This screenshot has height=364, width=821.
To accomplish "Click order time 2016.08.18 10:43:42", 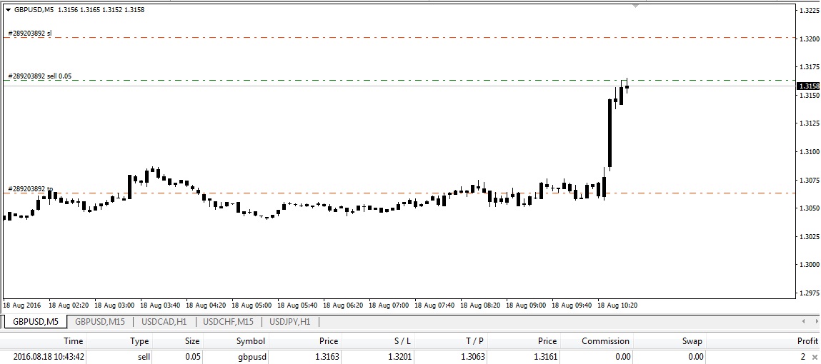I will pos(48,357).
